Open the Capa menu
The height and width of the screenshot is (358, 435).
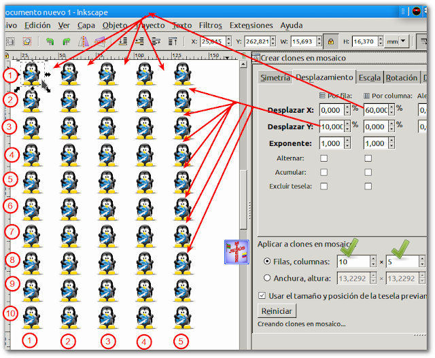coord(86,25)
